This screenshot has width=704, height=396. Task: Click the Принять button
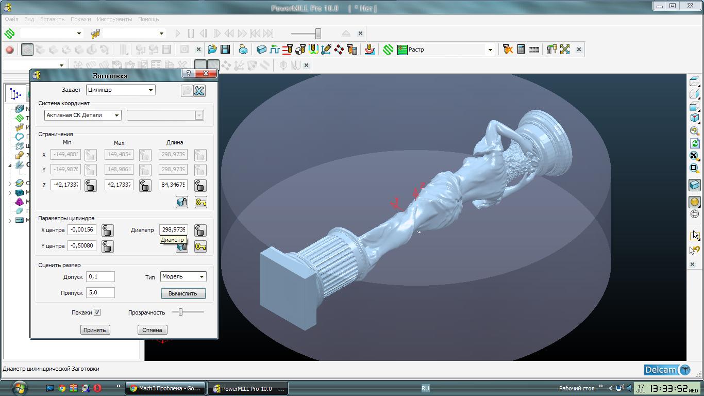point(95,330)
